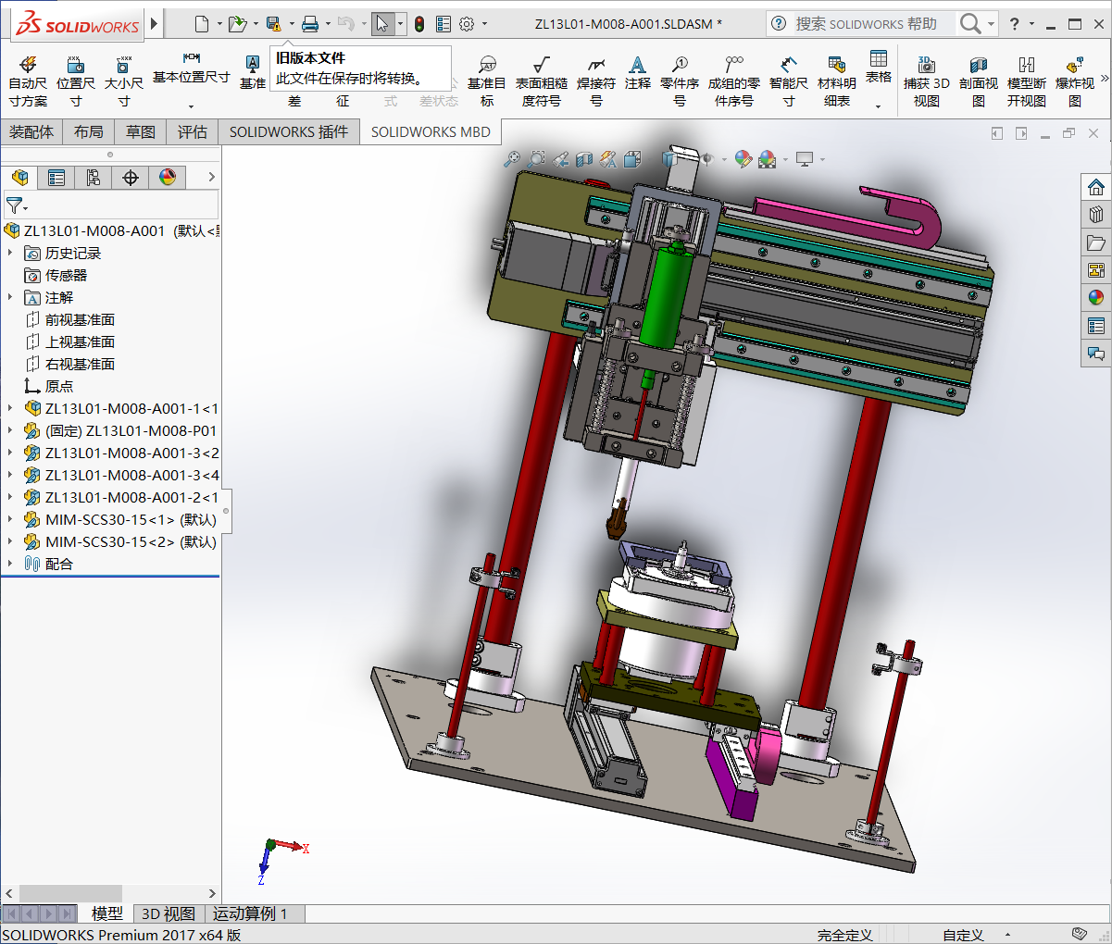Expand the 注解 tree node

click(10, 297)
